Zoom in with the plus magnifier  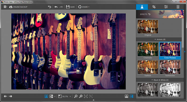point(81,96)
